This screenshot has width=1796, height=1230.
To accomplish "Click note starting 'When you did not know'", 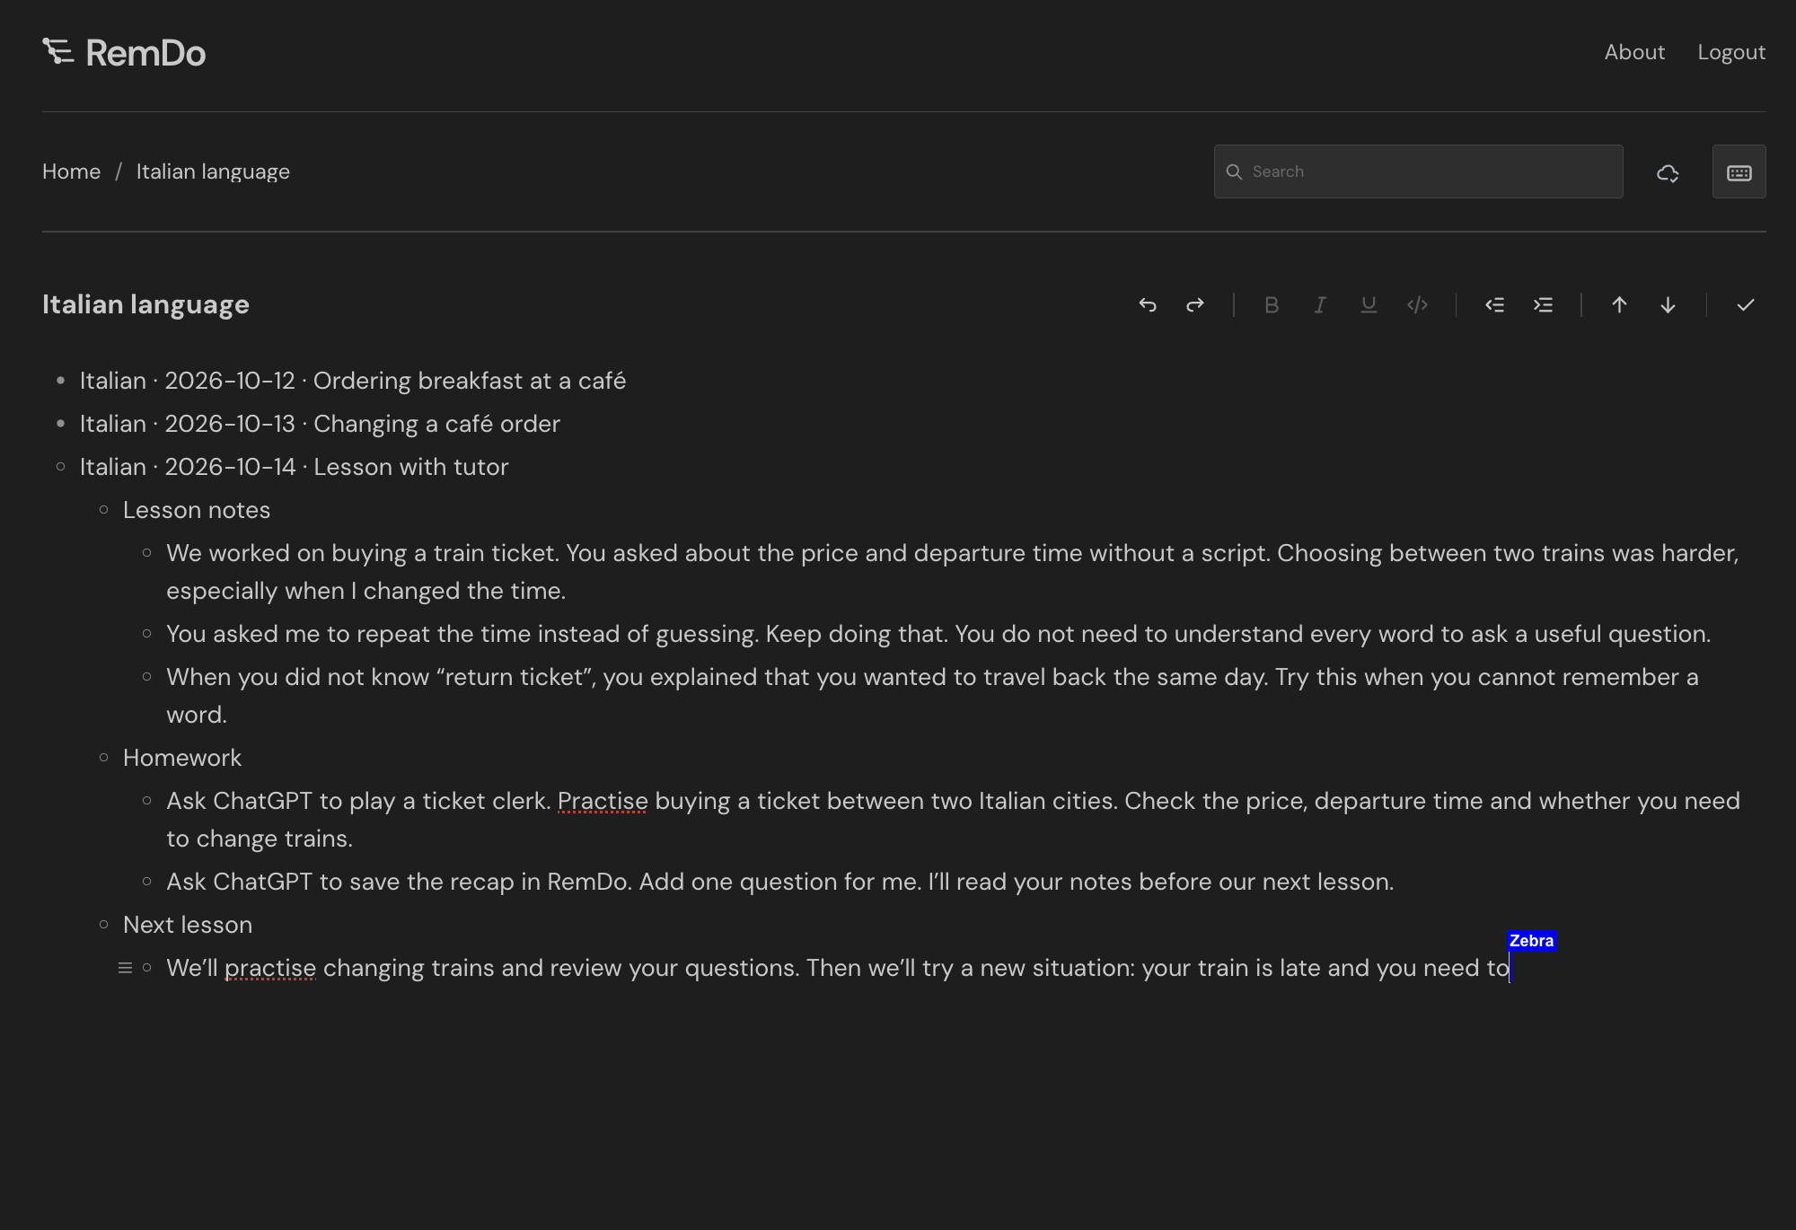I will click(x=932, y=696).
